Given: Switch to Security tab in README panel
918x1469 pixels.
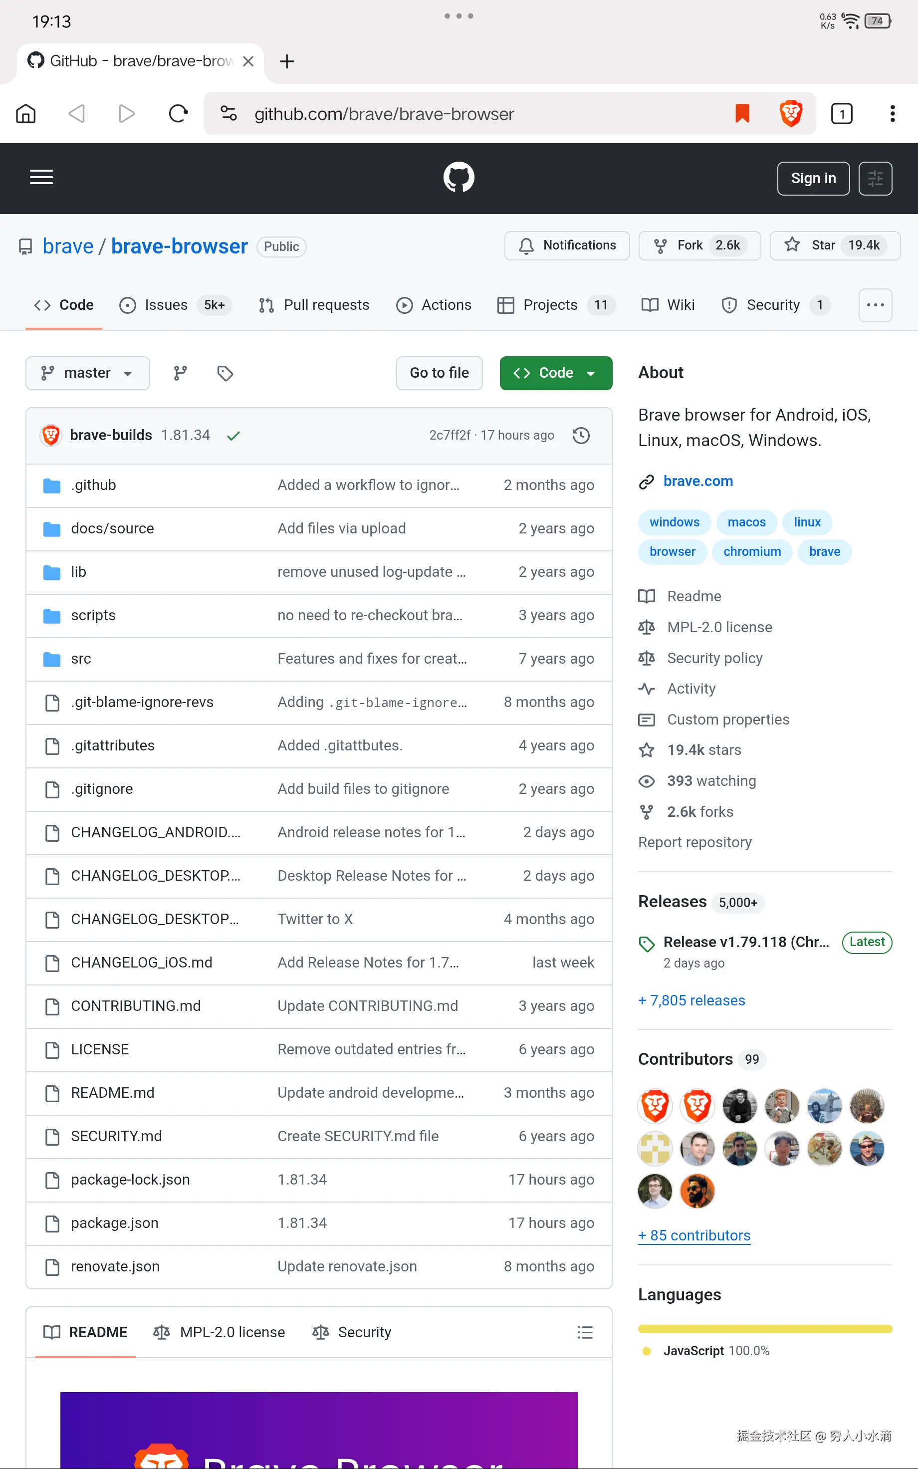Looking at the screenshot, I should 352,1332.
